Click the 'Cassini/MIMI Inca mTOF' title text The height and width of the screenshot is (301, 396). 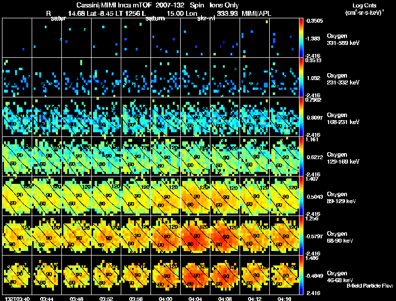tap(114, 5)
